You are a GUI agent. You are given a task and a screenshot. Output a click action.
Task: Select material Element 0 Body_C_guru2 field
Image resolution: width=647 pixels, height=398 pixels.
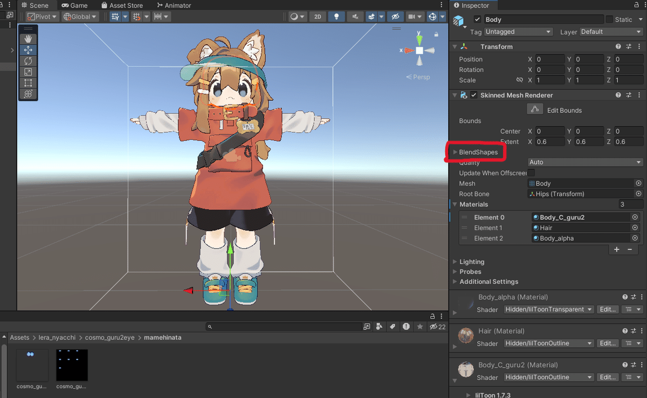(581, 217)
